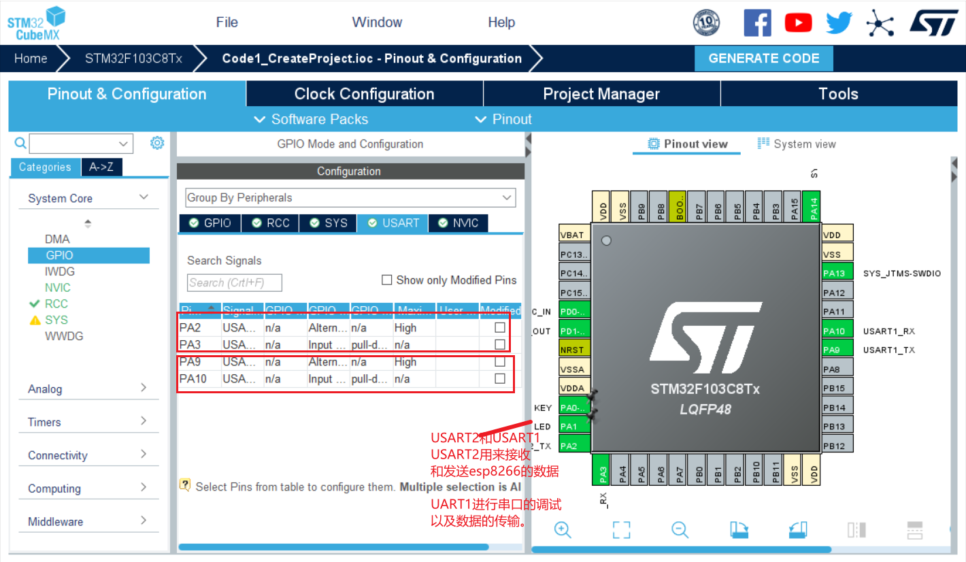Click the GENERATE CODE button
Image resolution: width=966 pixels, height=562 pixels.
coord(764,59)
